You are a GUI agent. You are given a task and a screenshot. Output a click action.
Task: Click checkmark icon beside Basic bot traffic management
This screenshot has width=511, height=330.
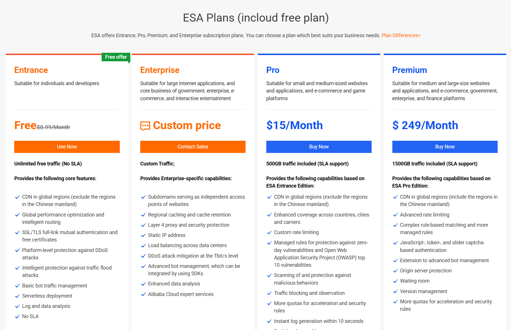tap(17, 286)
